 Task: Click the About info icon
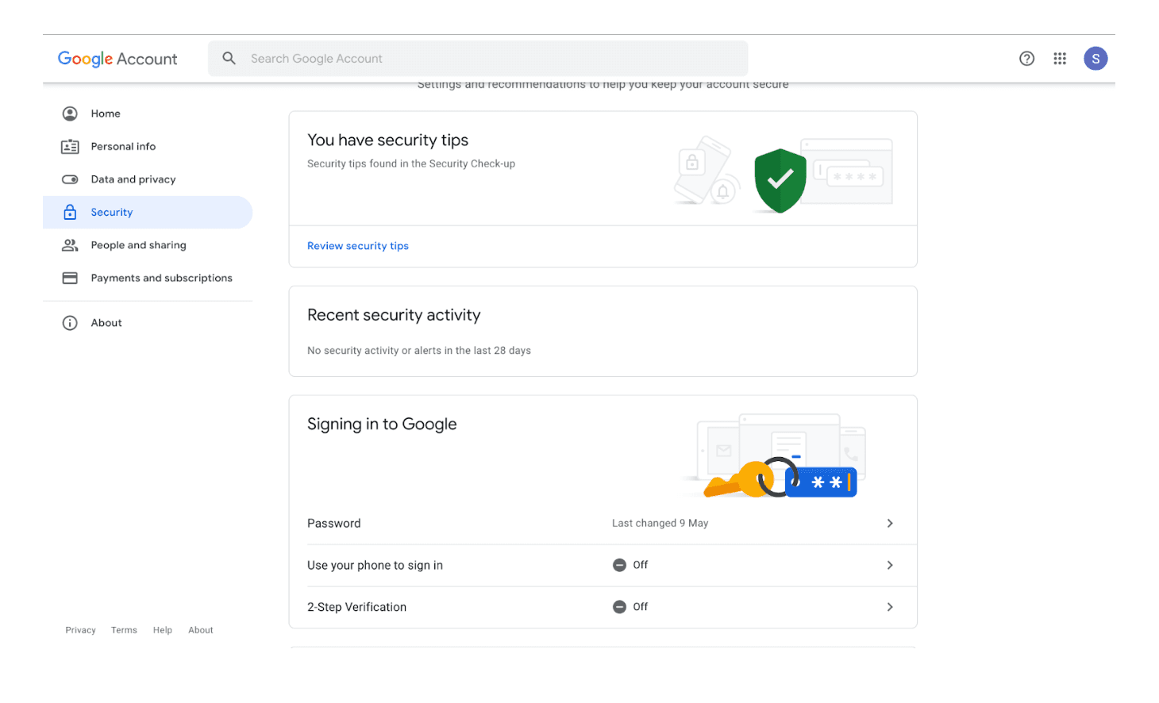coord(70,323)
